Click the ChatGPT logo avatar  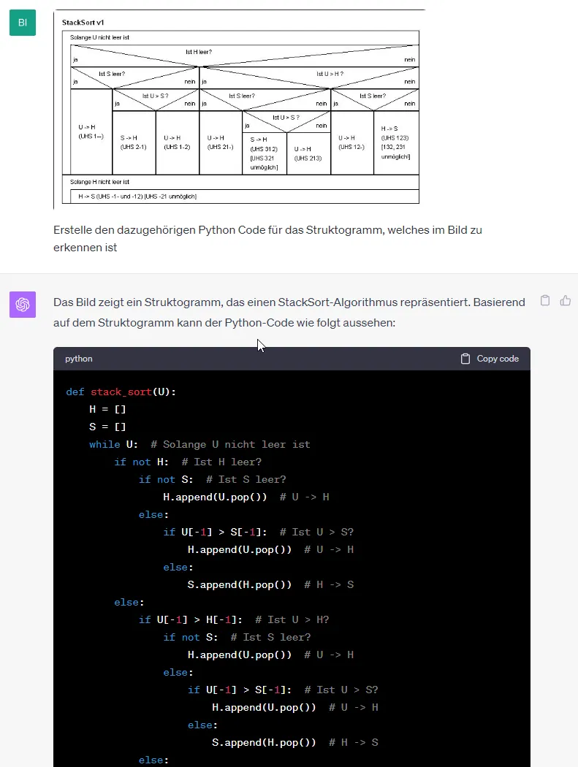(x=23, y=304)
